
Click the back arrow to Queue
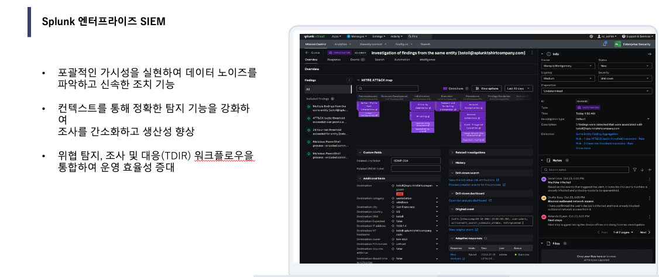point(306,52)
